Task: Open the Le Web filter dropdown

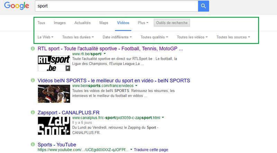Action: (x=45, y=37)
